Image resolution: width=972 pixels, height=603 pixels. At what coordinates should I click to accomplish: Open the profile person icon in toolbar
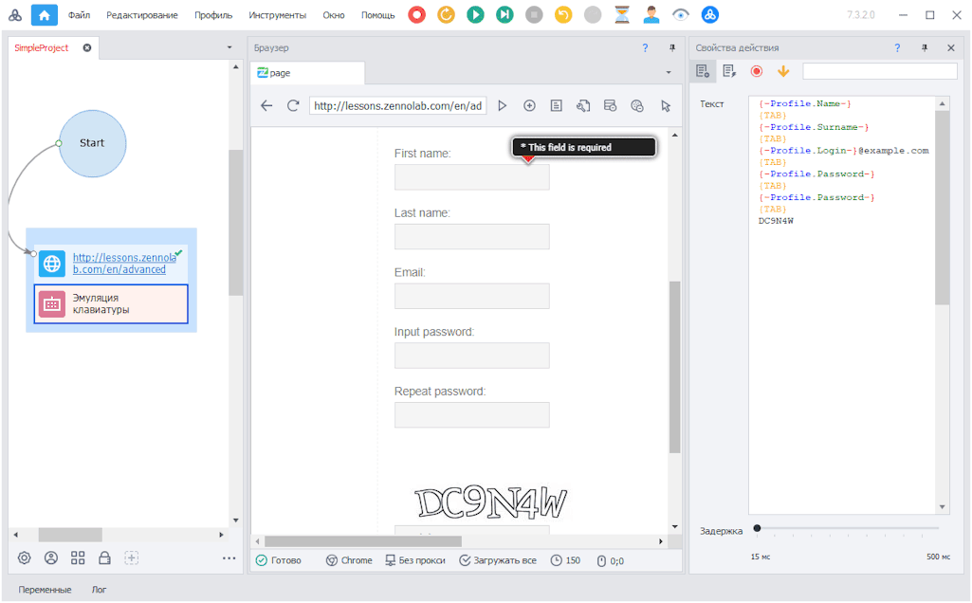(x=651, y=15)
